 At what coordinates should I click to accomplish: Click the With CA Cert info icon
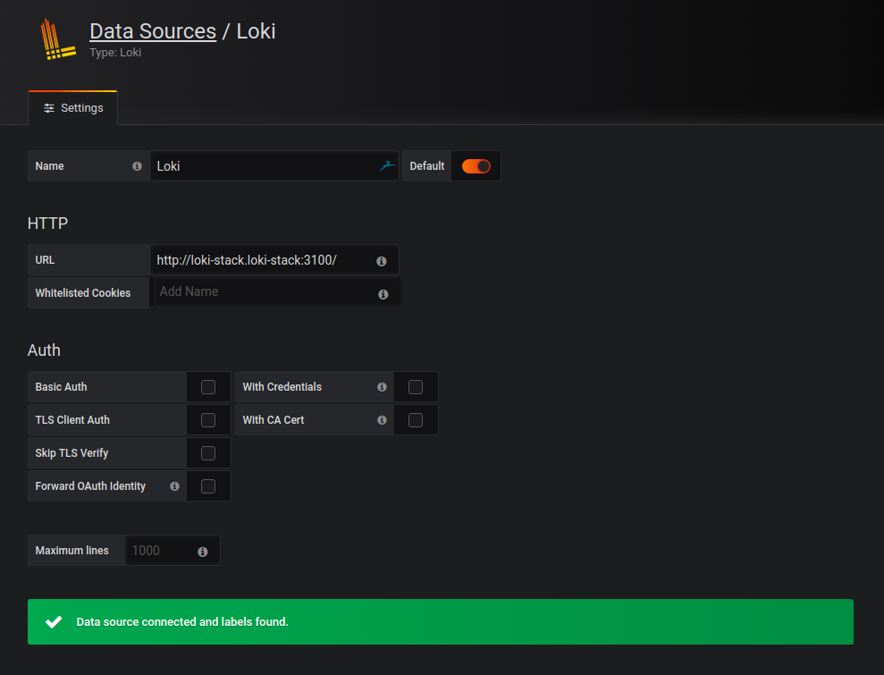[382, 420]
